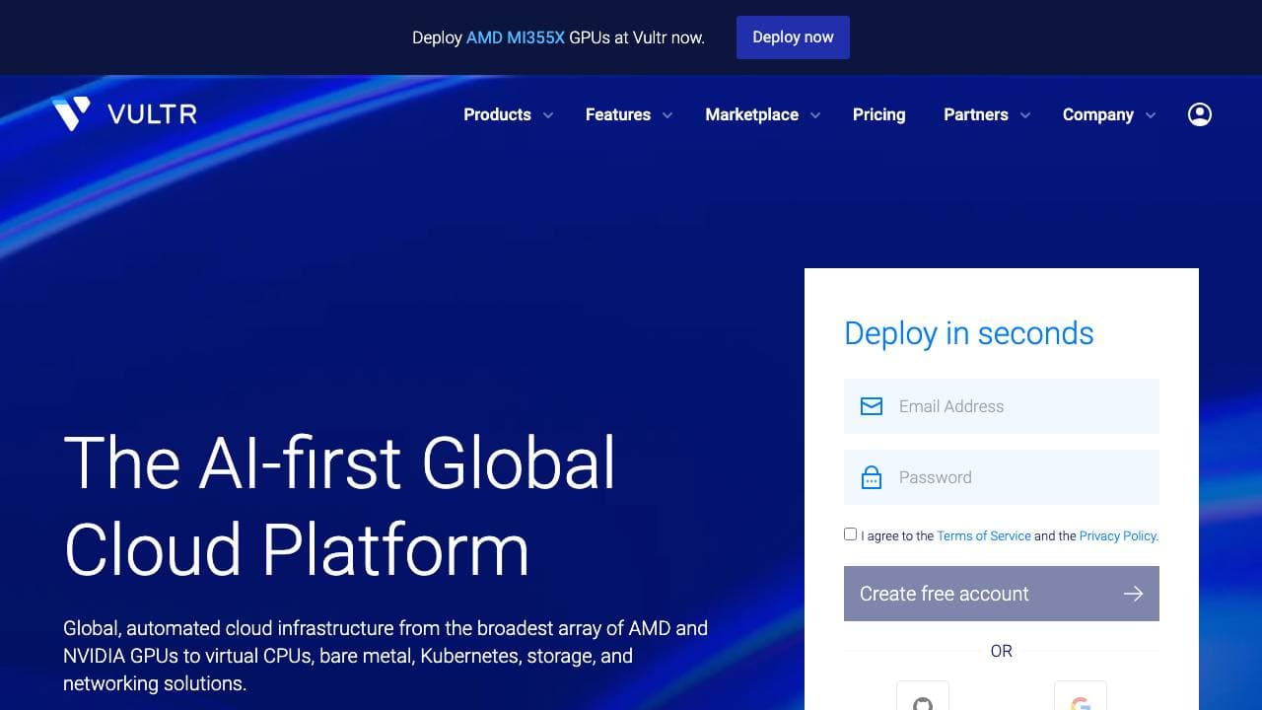This screenshot has height=710, width=1262.
Task: Check the Terms of Service agreement box
Action: (x=850, y=534)
